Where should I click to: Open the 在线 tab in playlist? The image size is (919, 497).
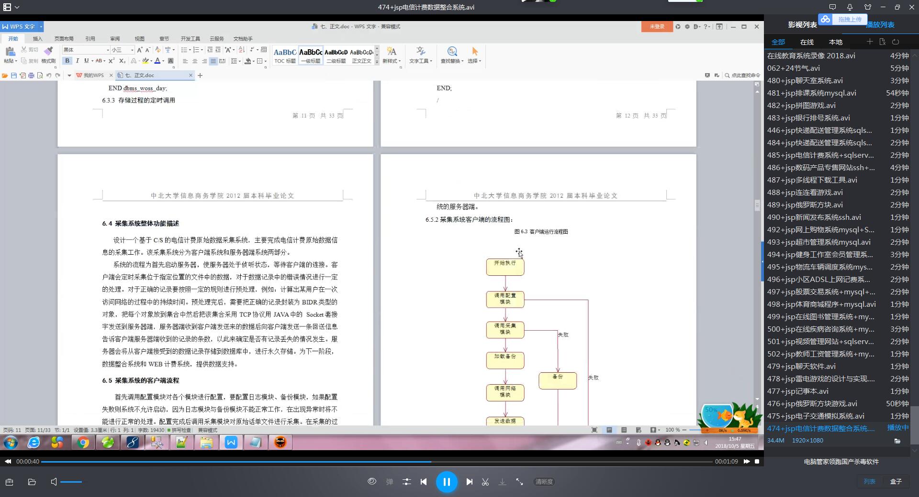tap(807, 42)
